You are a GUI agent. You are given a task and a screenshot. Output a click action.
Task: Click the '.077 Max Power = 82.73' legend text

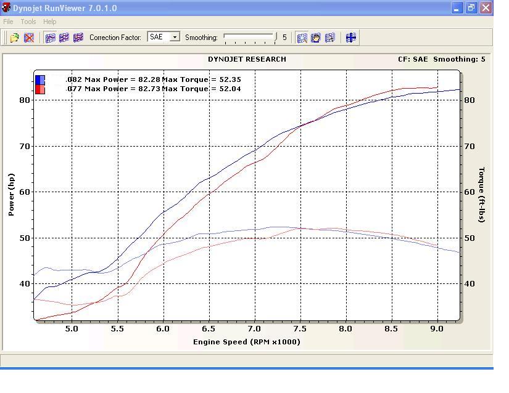tap(113, 89)
